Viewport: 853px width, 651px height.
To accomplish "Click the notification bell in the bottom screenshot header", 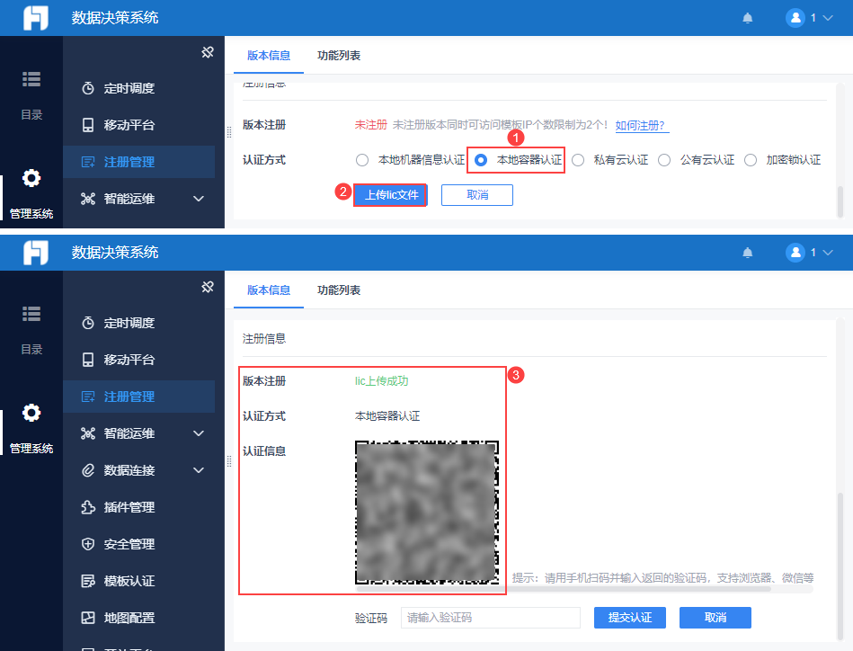I will (748, 253).
